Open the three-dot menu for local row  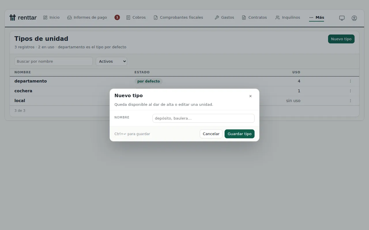pyautogui.click(x=350, y=101)
